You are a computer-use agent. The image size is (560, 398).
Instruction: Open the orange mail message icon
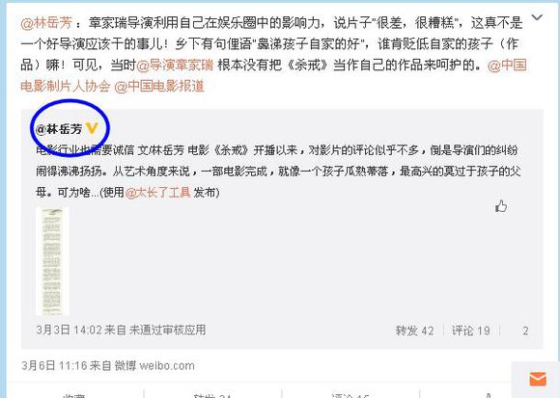pos(538,379)
